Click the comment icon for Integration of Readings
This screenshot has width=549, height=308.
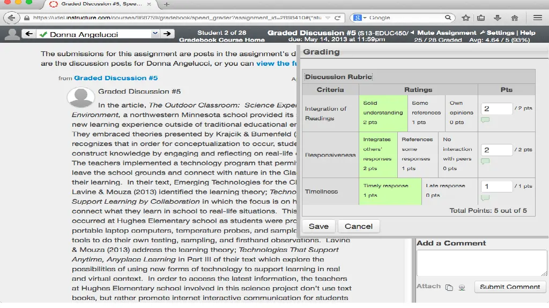485,120
